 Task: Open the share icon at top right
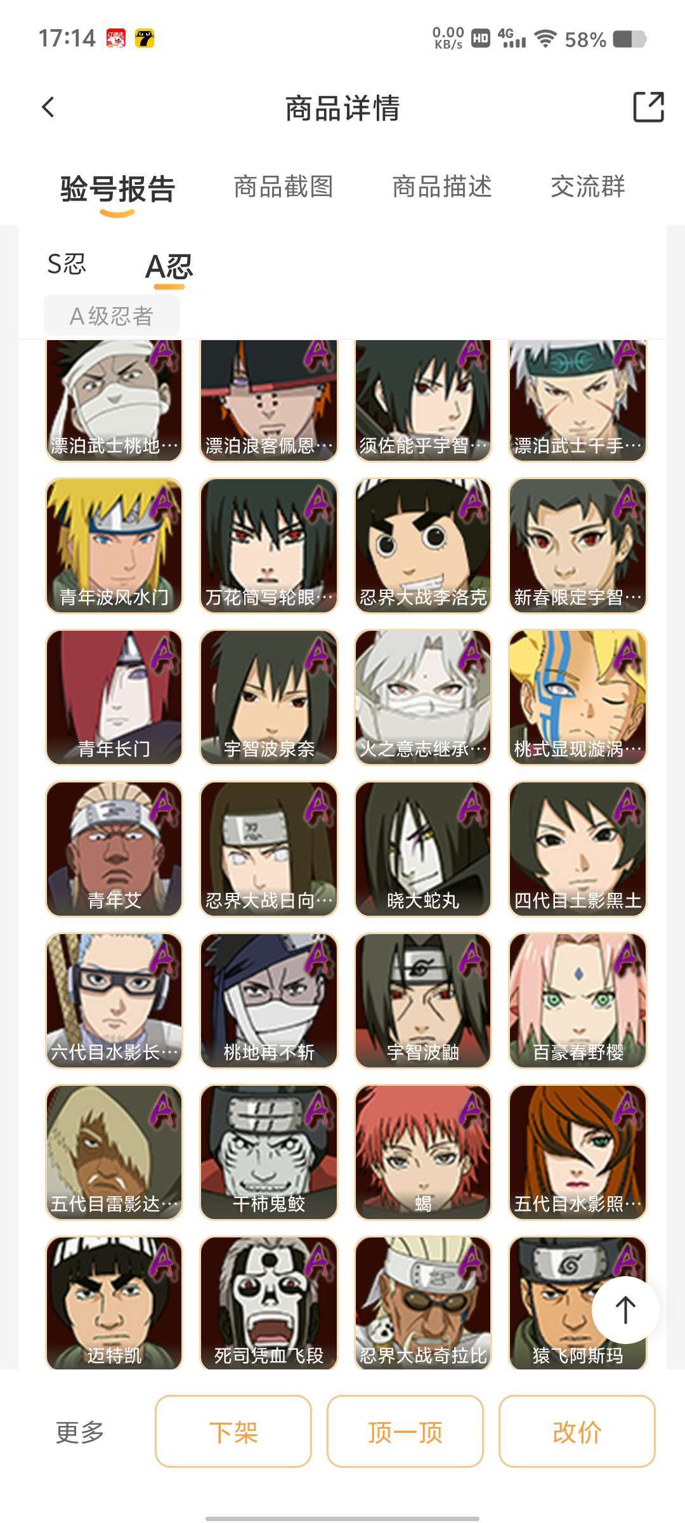pos(648,107)
